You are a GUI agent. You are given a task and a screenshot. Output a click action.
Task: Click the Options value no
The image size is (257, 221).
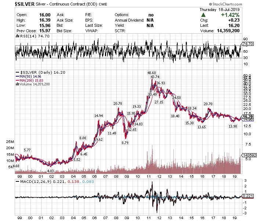tap(151, 15)
